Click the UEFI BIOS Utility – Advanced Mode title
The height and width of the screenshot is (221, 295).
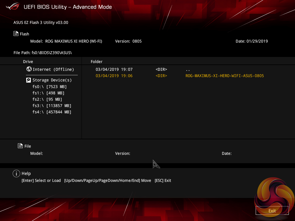coord(68,7)
